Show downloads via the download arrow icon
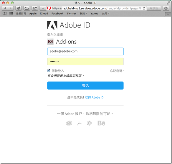 click(166, 8)
